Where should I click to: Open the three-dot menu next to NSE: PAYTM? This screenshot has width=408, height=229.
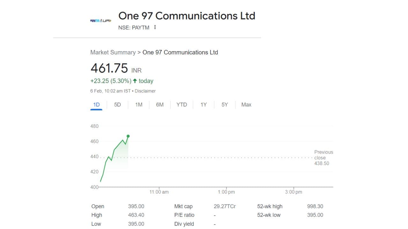[155, 27]
